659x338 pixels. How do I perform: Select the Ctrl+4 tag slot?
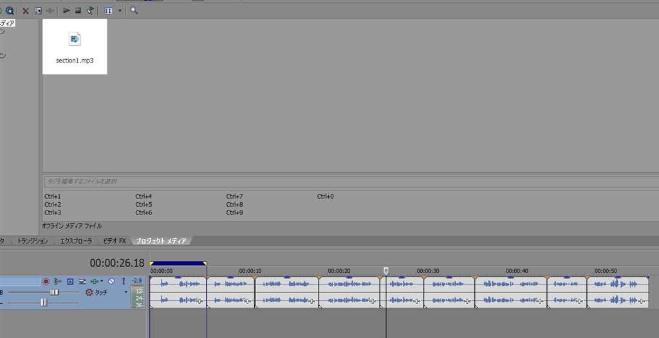click(144, 196)
